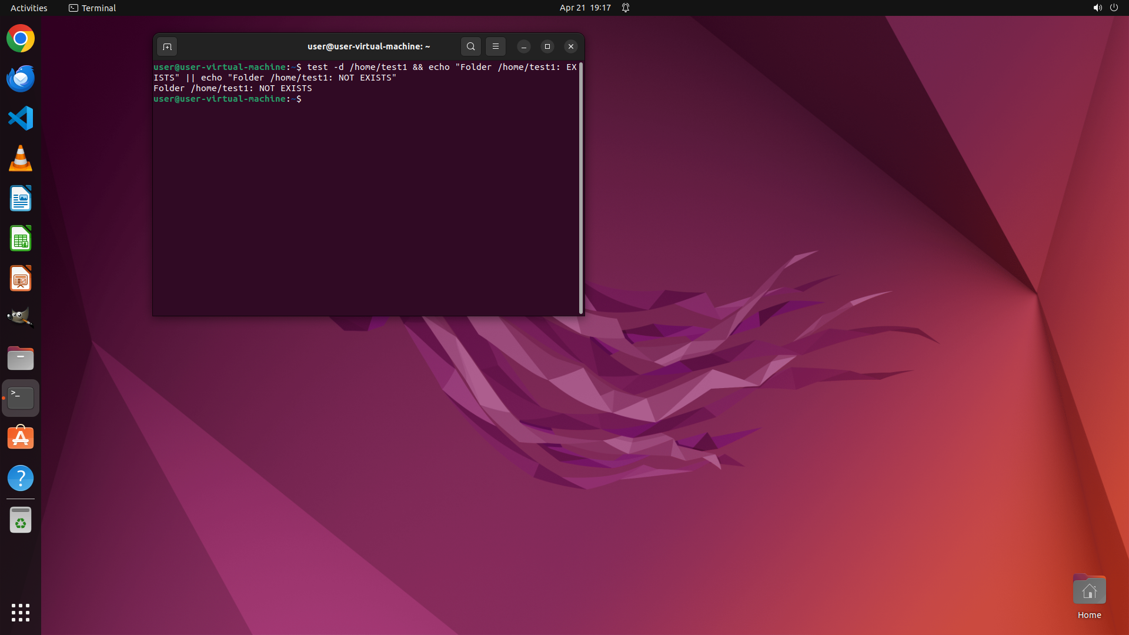Open the Terminal app menu in top bar
The width and height of the screenshot is (1129, 635).
pos(92,8)
